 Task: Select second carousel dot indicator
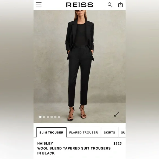44,117
